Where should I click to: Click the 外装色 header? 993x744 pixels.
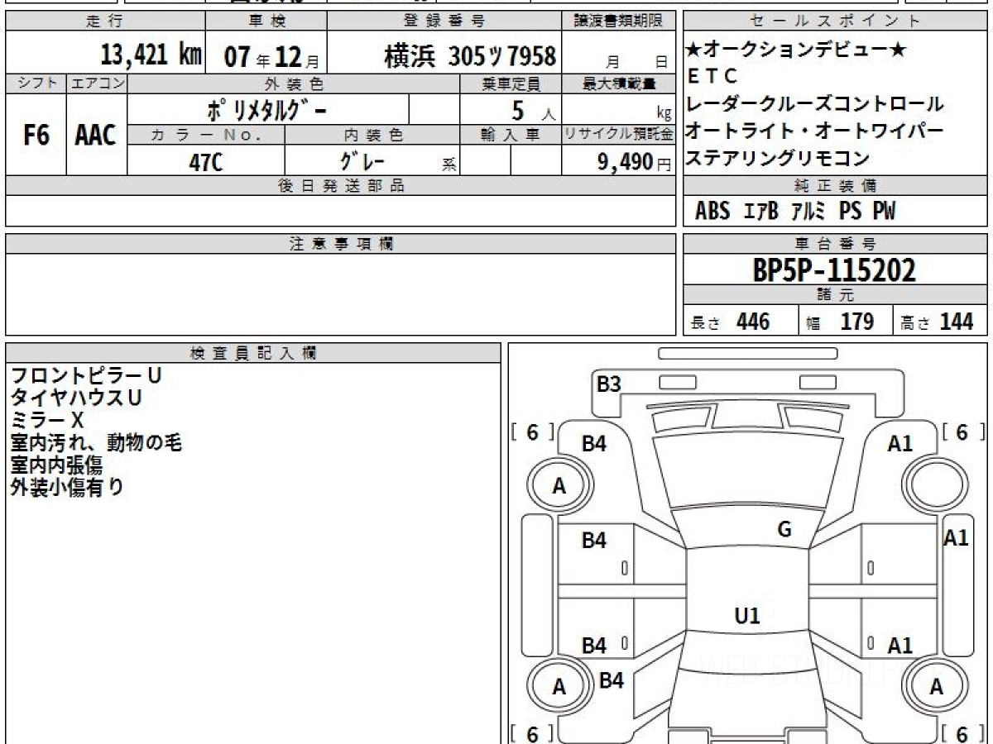[294, 83]
